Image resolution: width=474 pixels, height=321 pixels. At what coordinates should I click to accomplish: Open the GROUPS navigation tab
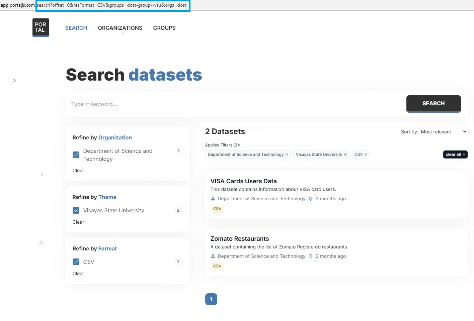coord(164,28)
